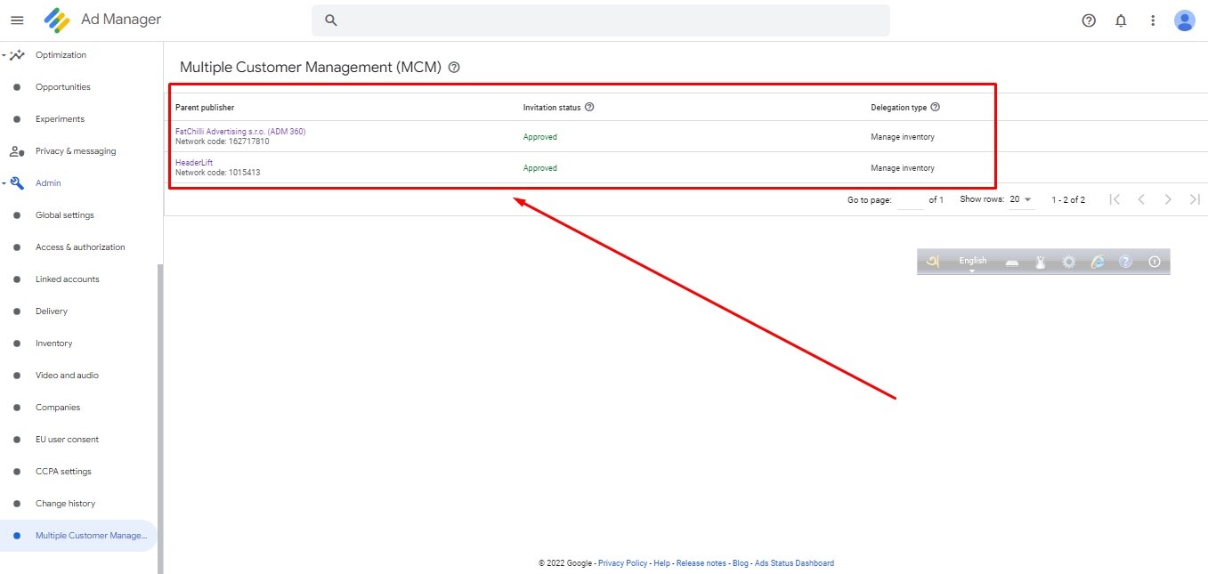The image size is (1208, 574).
Task: Open the HeaderLift publisher link
Action: pyautogui.click(x=194, y=162)
